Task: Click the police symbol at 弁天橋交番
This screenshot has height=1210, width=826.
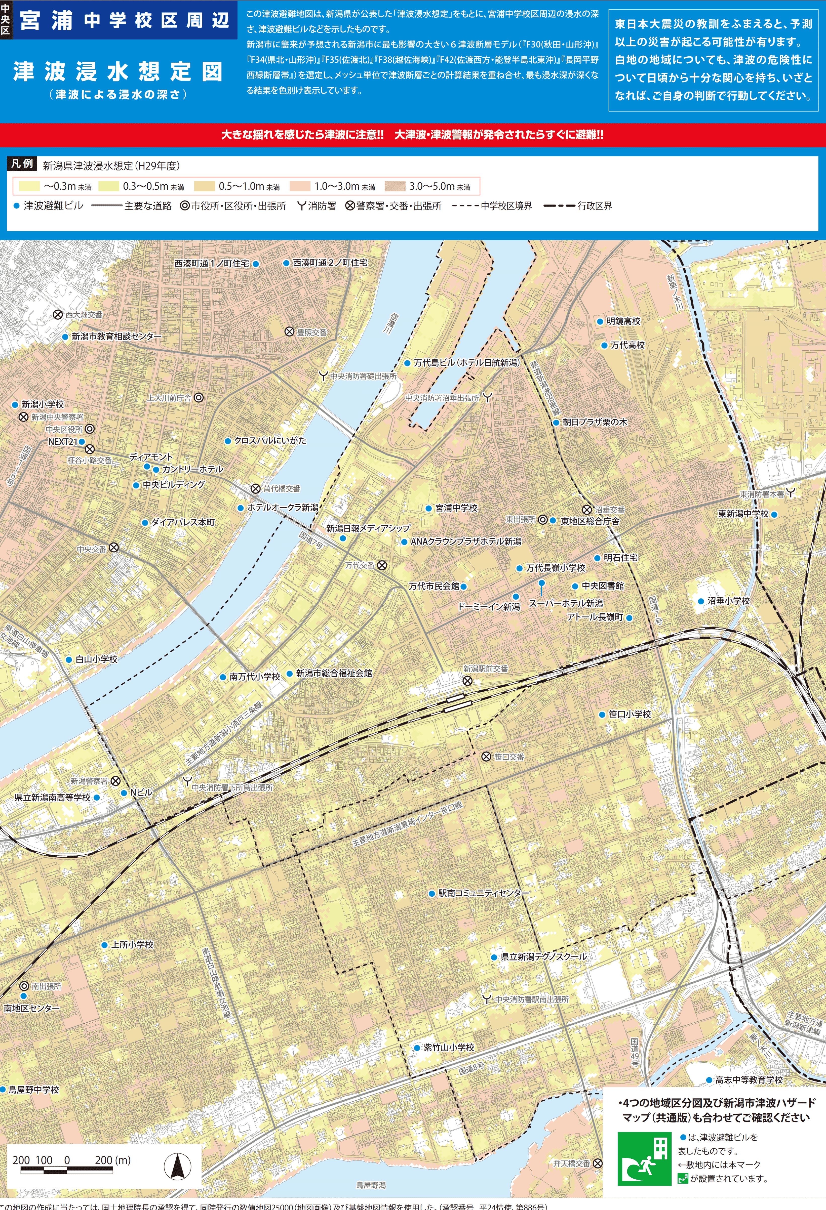Action: pyautogui.click(x=598, y=1163)
